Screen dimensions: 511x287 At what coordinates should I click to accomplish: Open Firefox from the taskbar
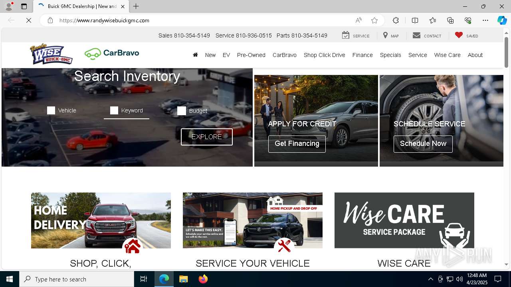(203, 279)
